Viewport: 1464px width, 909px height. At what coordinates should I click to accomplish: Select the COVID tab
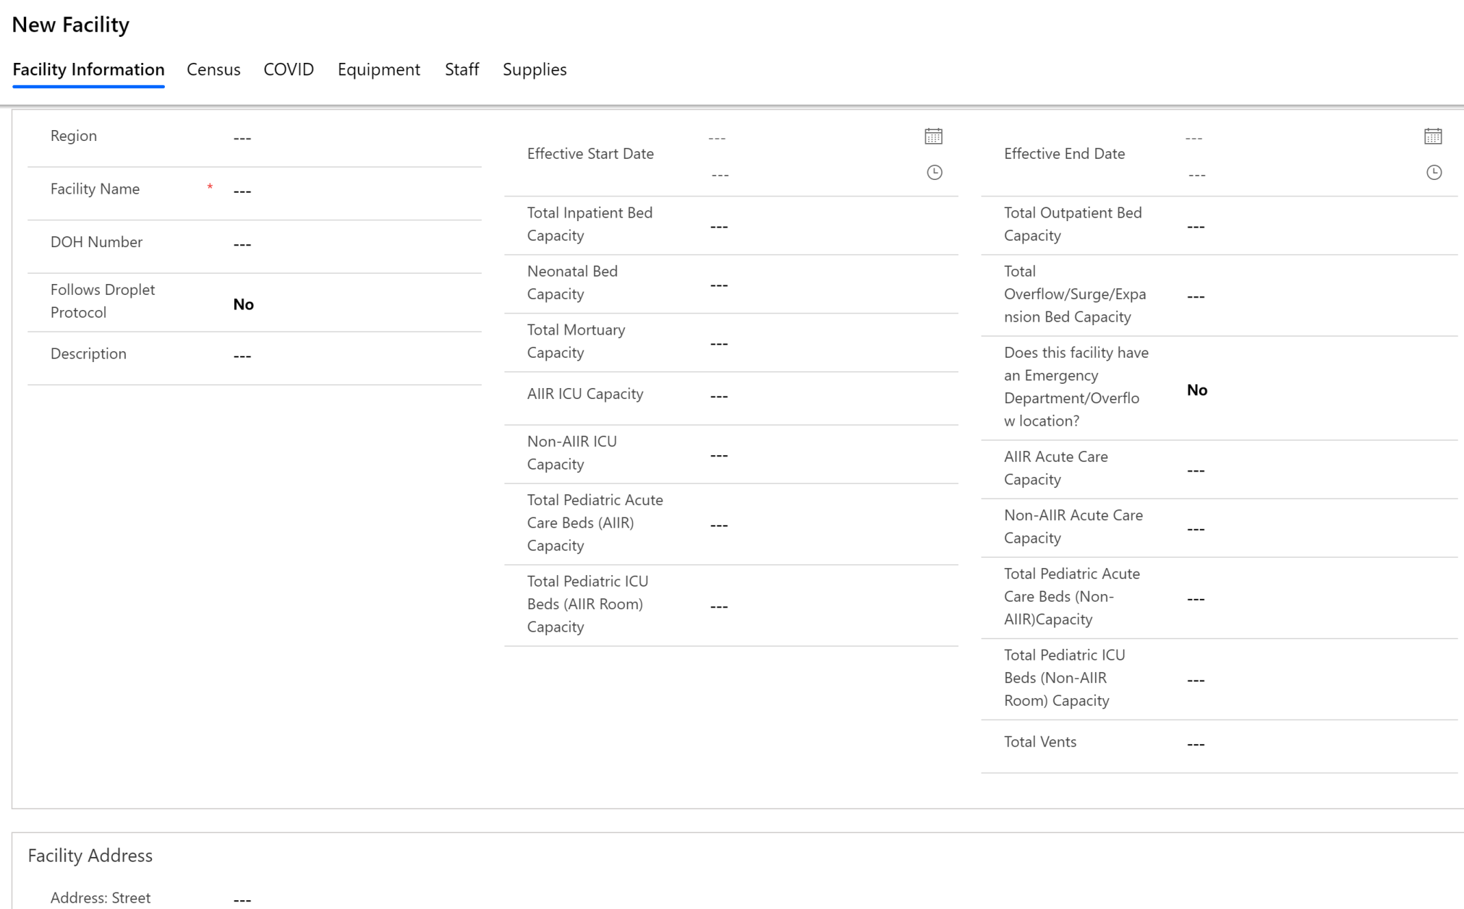[x=288, y=69]
